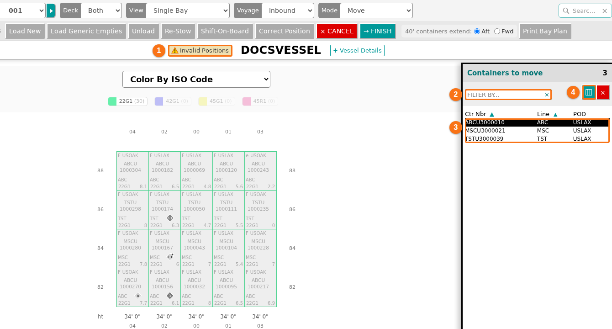Select Aft for 40' containers extend
The width and height of the screenshot is (612, 329).
477,32
